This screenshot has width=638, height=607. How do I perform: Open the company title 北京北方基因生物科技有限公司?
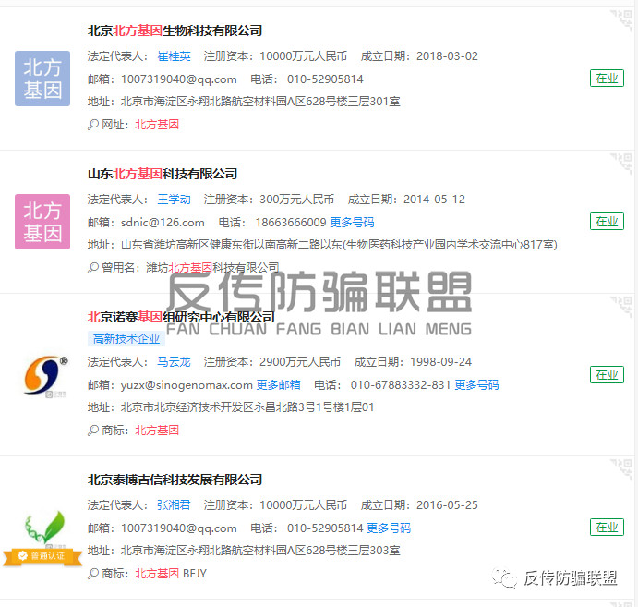point(175,30)
